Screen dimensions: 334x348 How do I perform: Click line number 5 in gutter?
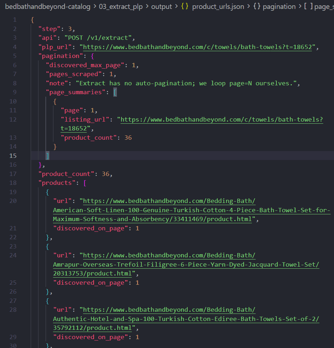[15, 56]
